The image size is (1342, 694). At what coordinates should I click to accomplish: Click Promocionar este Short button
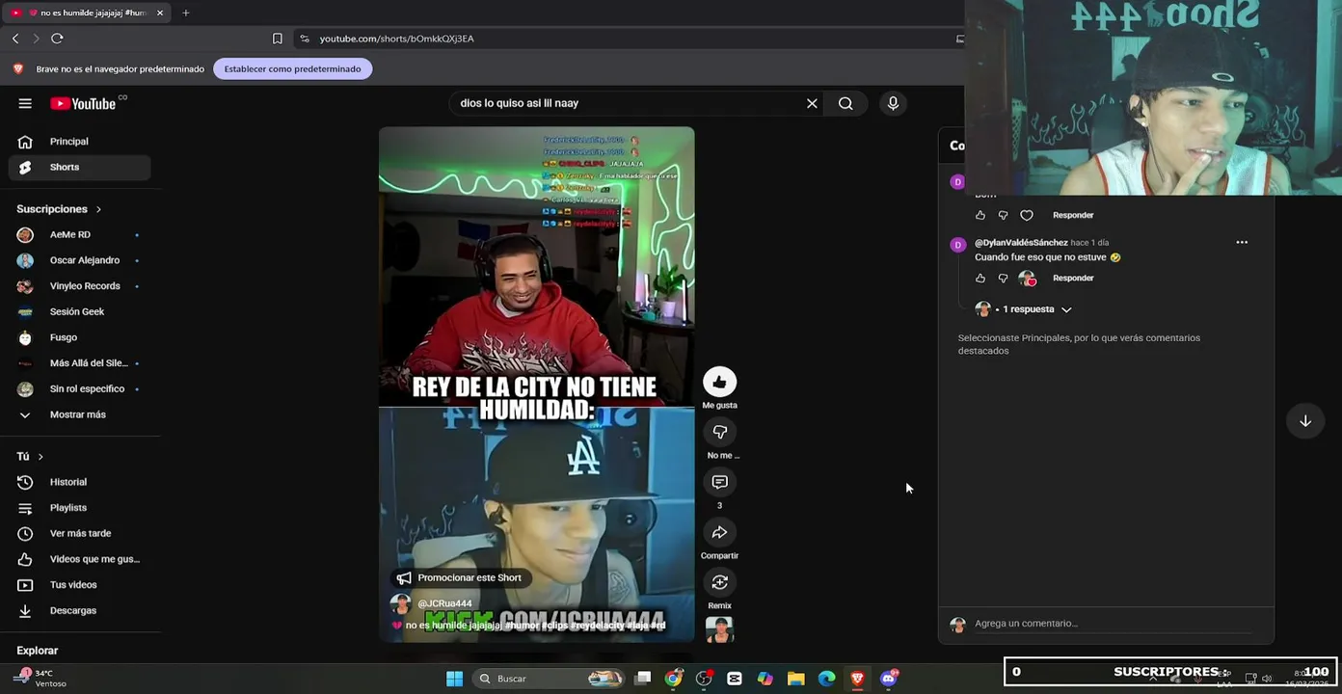click(460, 578)
